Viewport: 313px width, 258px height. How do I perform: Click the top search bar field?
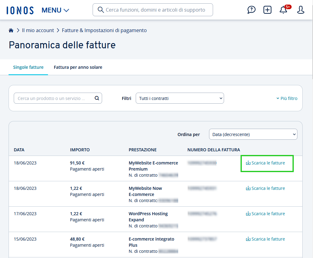tap(153, 10)
